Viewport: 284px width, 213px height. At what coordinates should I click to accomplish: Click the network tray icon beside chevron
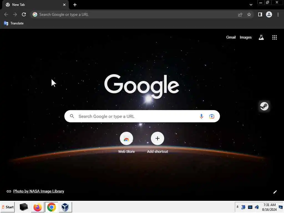(x=243, y=207)
